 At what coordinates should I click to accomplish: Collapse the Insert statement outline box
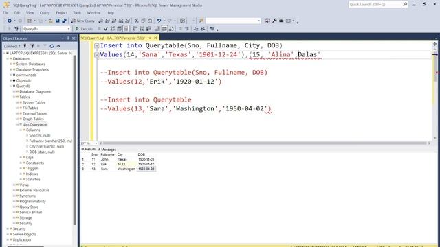coord(96,46)
